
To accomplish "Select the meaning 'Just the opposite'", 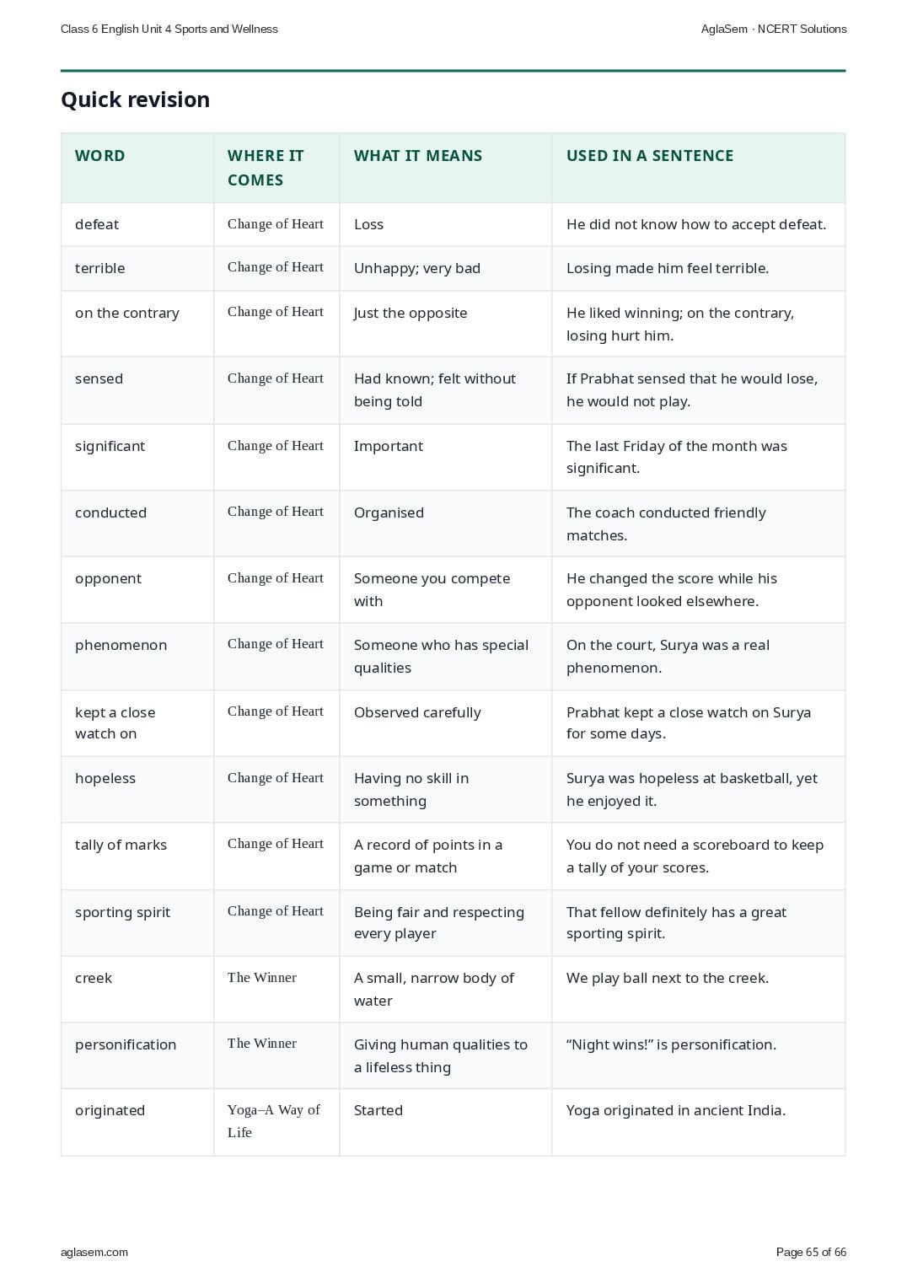I will click(411, 313).
